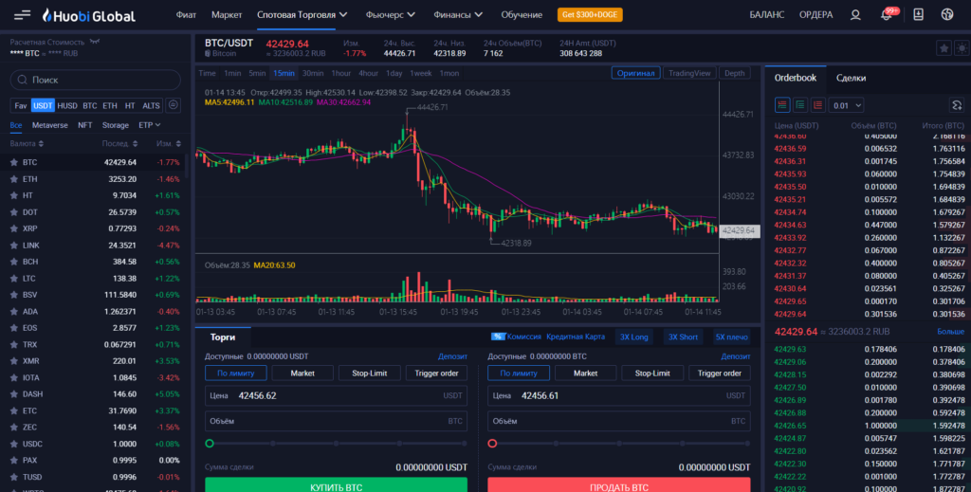This screenshot has height=492, width=971.
Task: Click the green buy amount slider handle
Action: (210, 443)
